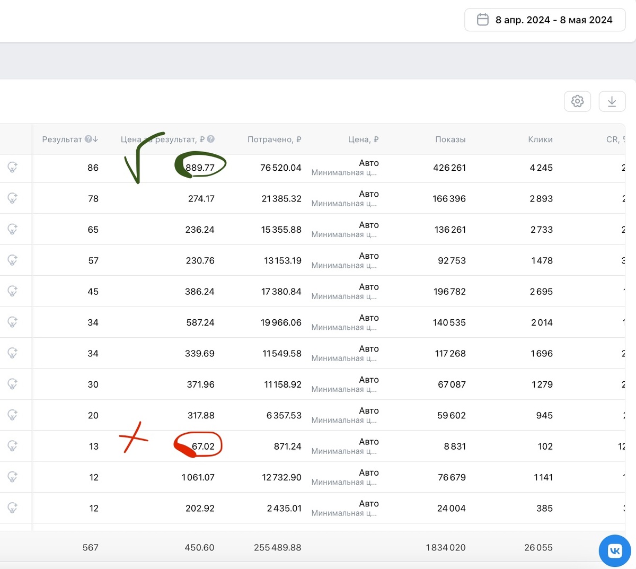
Task: Click clicks value 2 695
Action: pyautogui.click(x=541, y=292)
